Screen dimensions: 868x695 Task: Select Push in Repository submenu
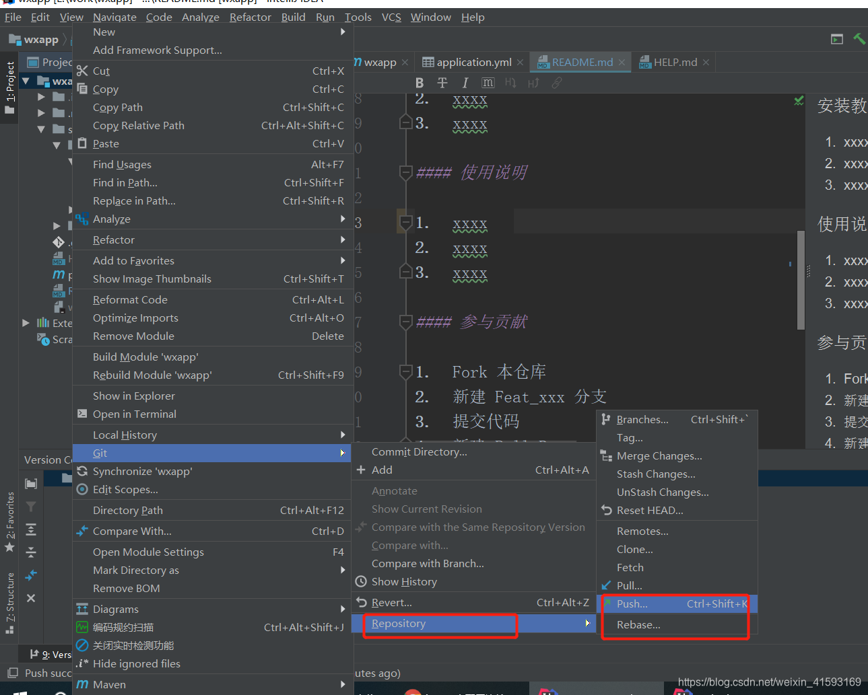677,603
